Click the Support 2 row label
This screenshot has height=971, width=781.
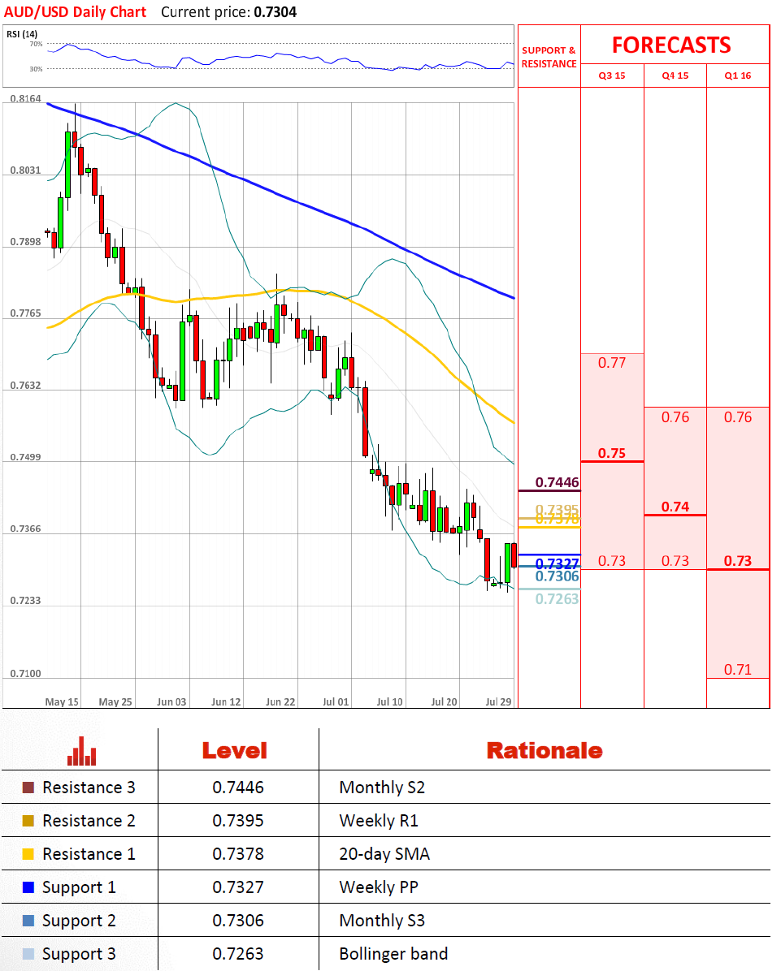[x=79, y=921]
